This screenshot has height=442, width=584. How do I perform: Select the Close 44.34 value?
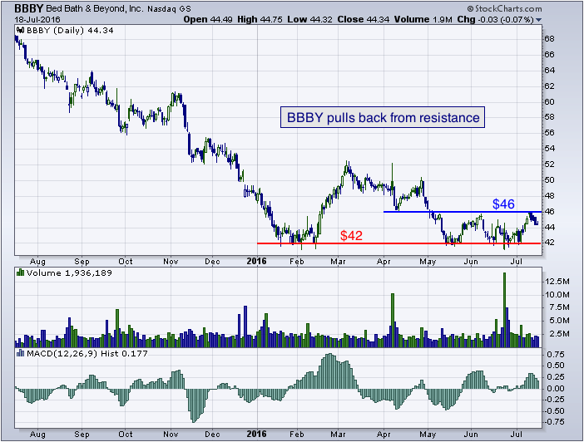[364, 20]
